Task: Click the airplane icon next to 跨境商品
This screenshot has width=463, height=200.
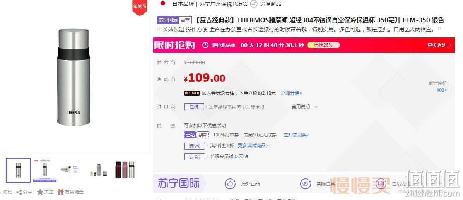Action: tap(254, 4)
